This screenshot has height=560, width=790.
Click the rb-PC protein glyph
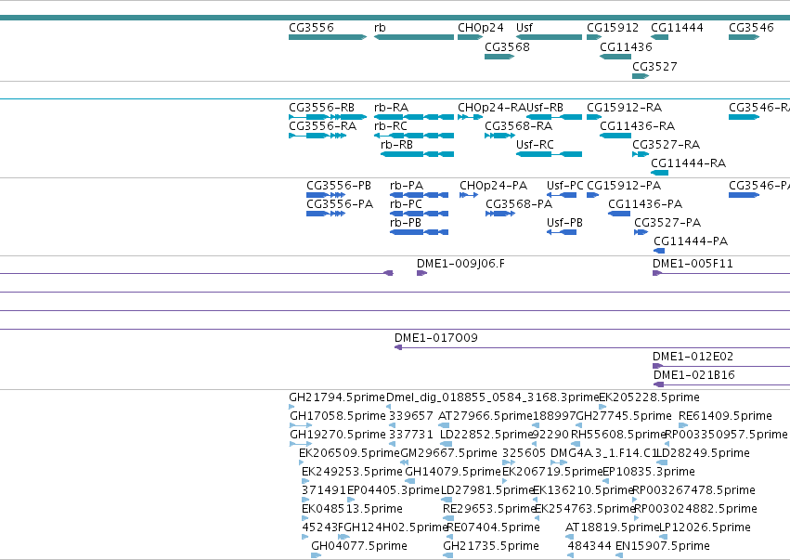420,214
